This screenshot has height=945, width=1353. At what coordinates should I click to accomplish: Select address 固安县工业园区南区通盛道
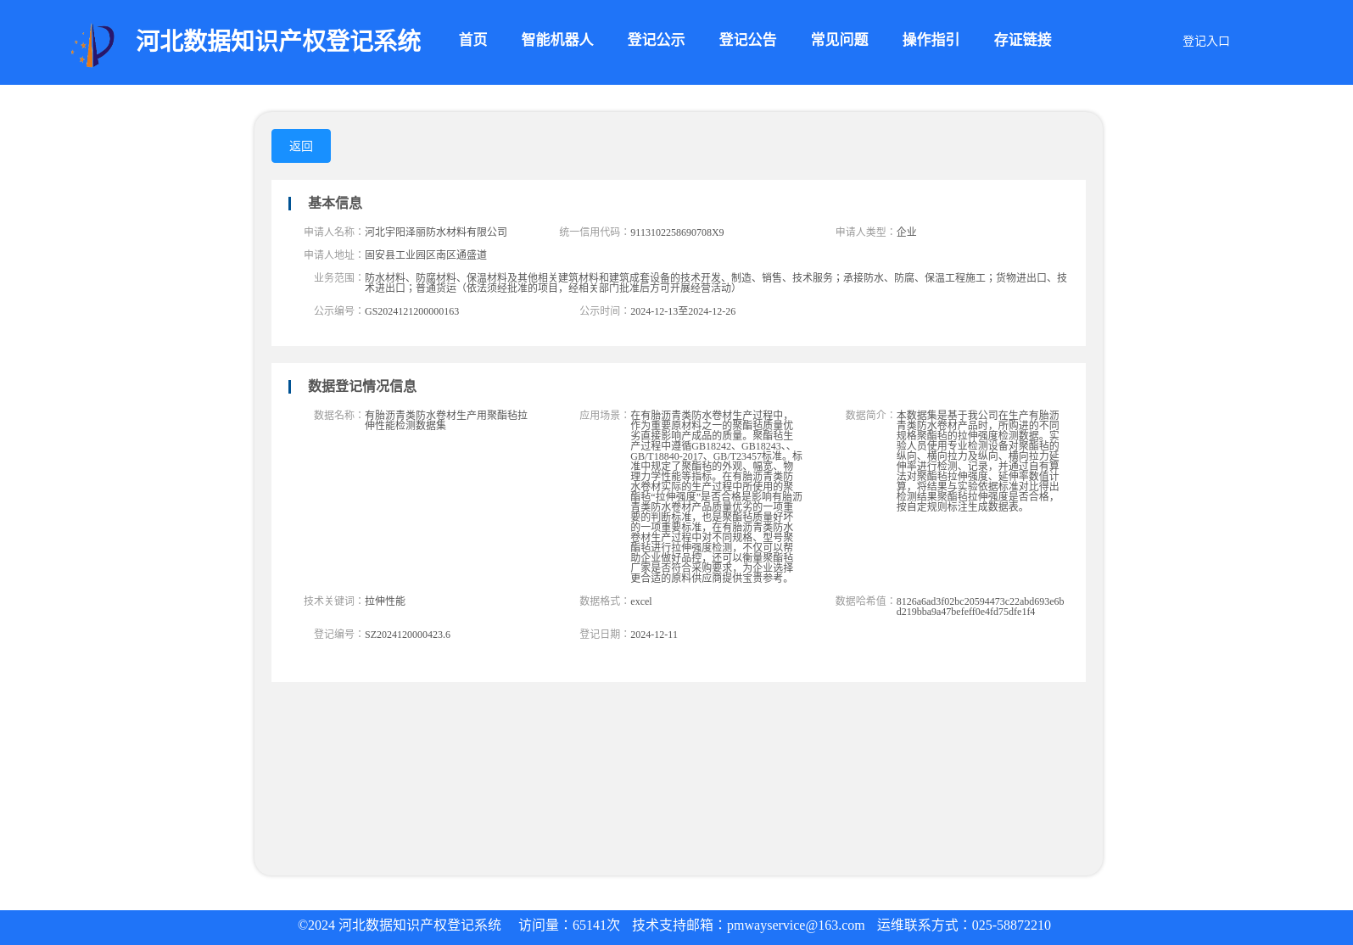426,254
